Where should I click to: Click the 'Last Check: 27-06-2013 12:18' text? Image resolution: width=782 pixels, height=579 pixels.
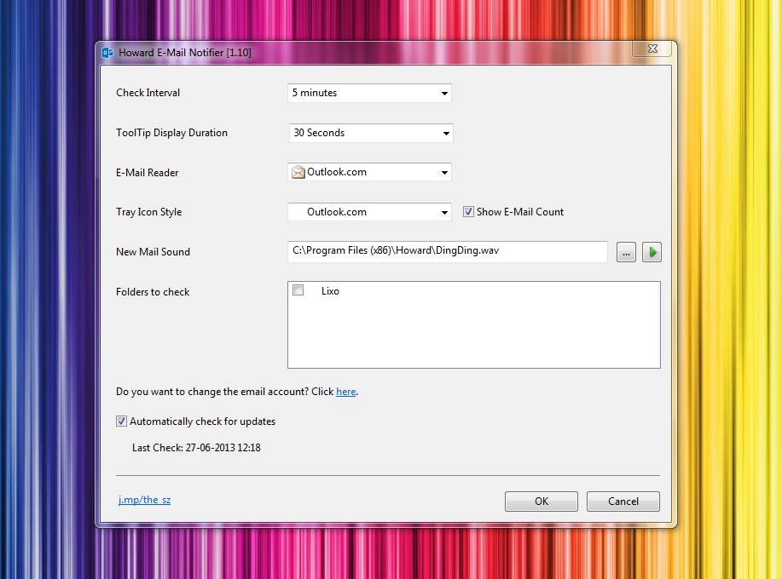tap(196, 448)
